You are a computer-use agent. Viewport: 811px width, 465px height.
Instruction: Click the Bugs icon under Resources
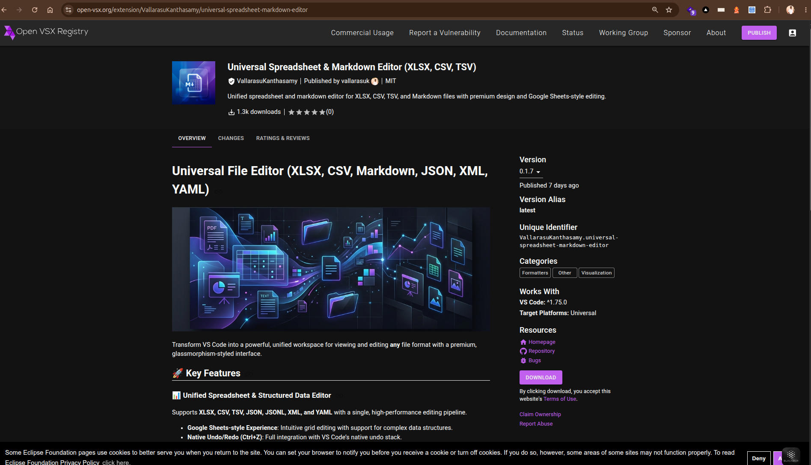point(523,361)
